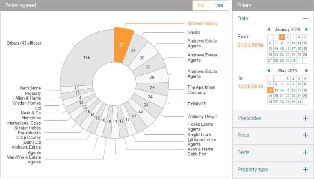Click the pie slice showing 29
314x179 pixels.
pyautogui.click(x=152, y=77)
